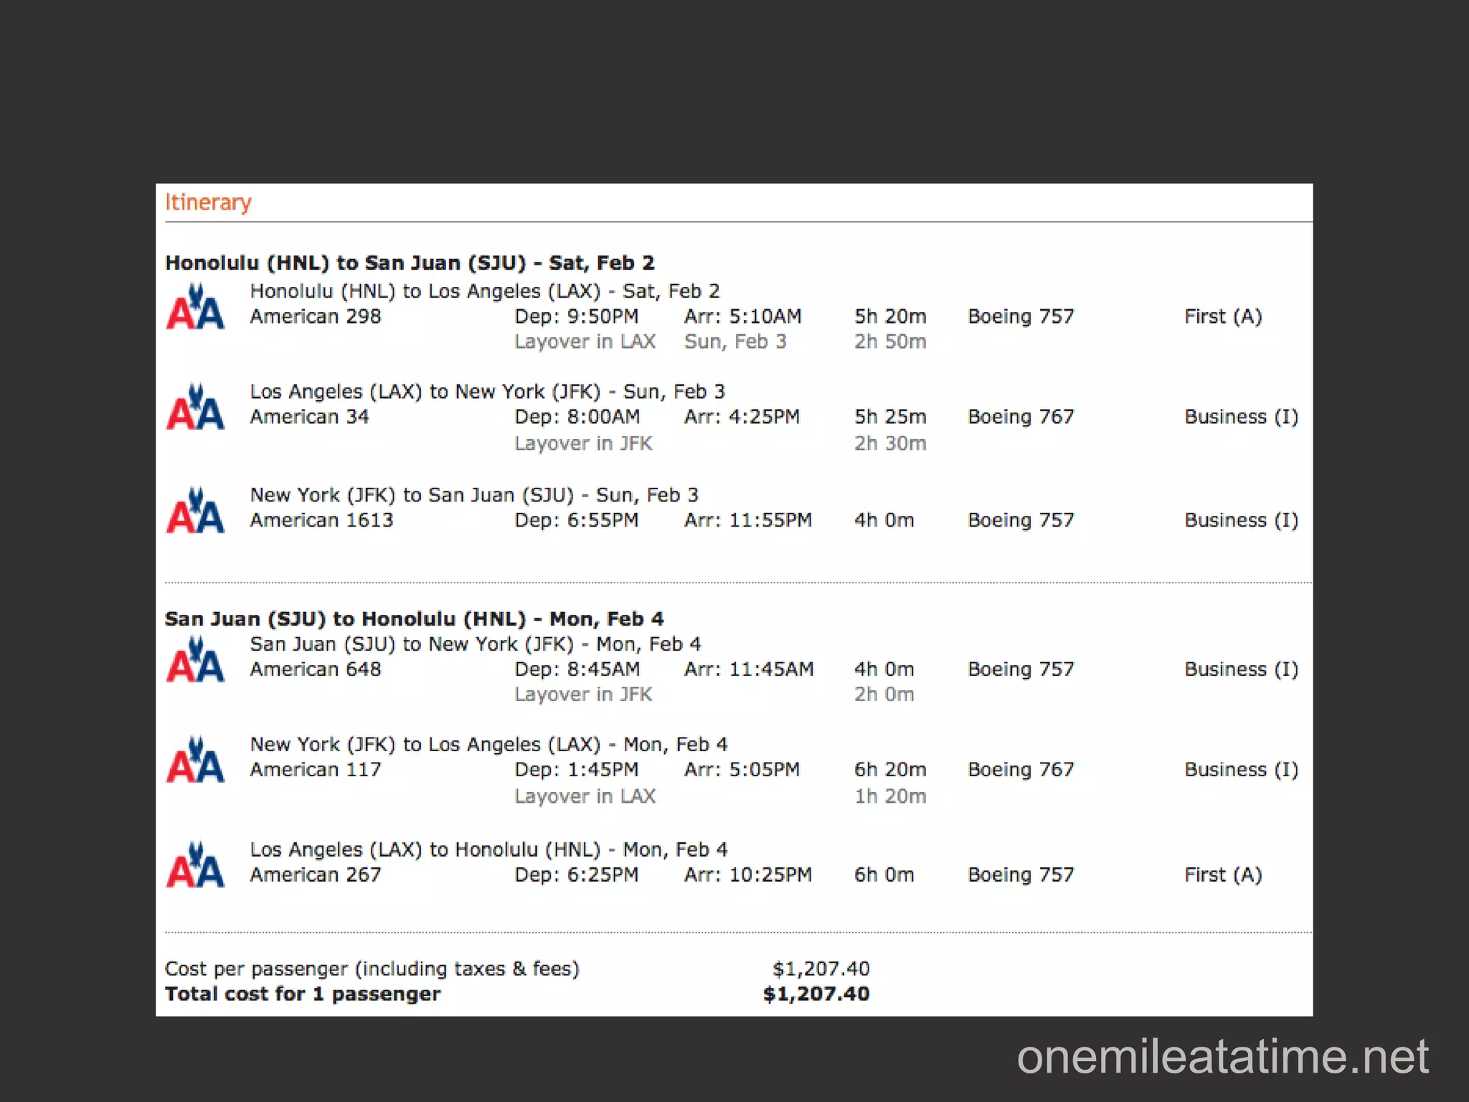Viewport: 1469px width, 1102px height.
Task: Click the Boeing 757 aircraft for American 1613
Action: [1021, 521]
